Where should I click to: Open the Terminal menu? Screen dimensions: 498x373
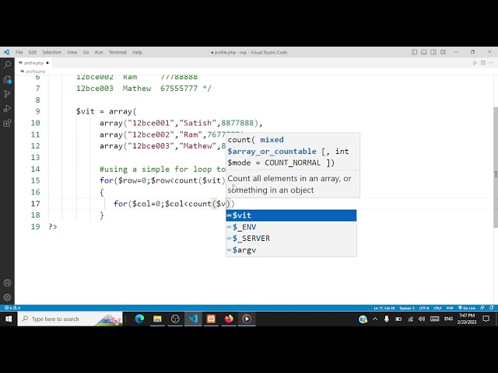[117, 52]
